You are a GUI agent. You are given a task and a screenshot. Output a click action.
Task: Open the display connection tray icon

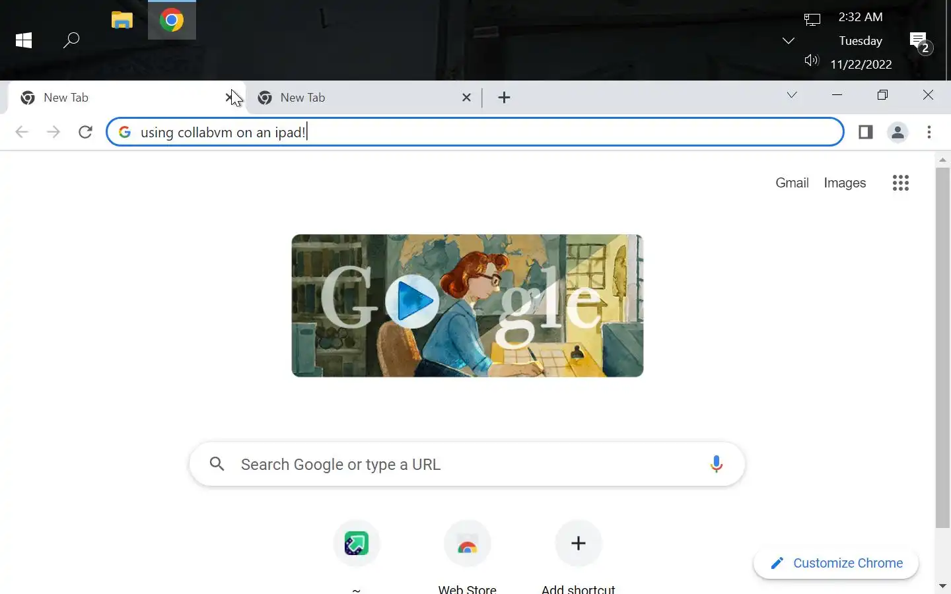click(x=812, y=20)
